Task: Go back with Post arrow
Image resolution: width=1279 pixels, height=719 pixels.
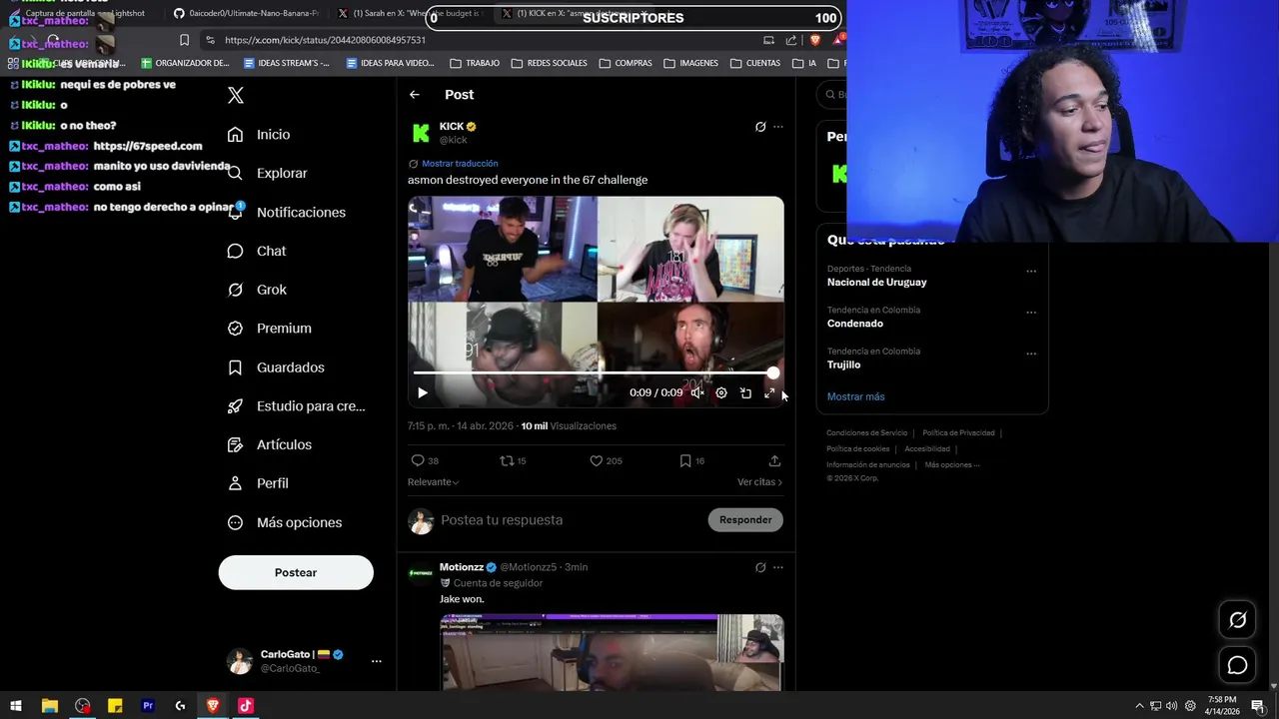Action: click(x=415, y=95)
